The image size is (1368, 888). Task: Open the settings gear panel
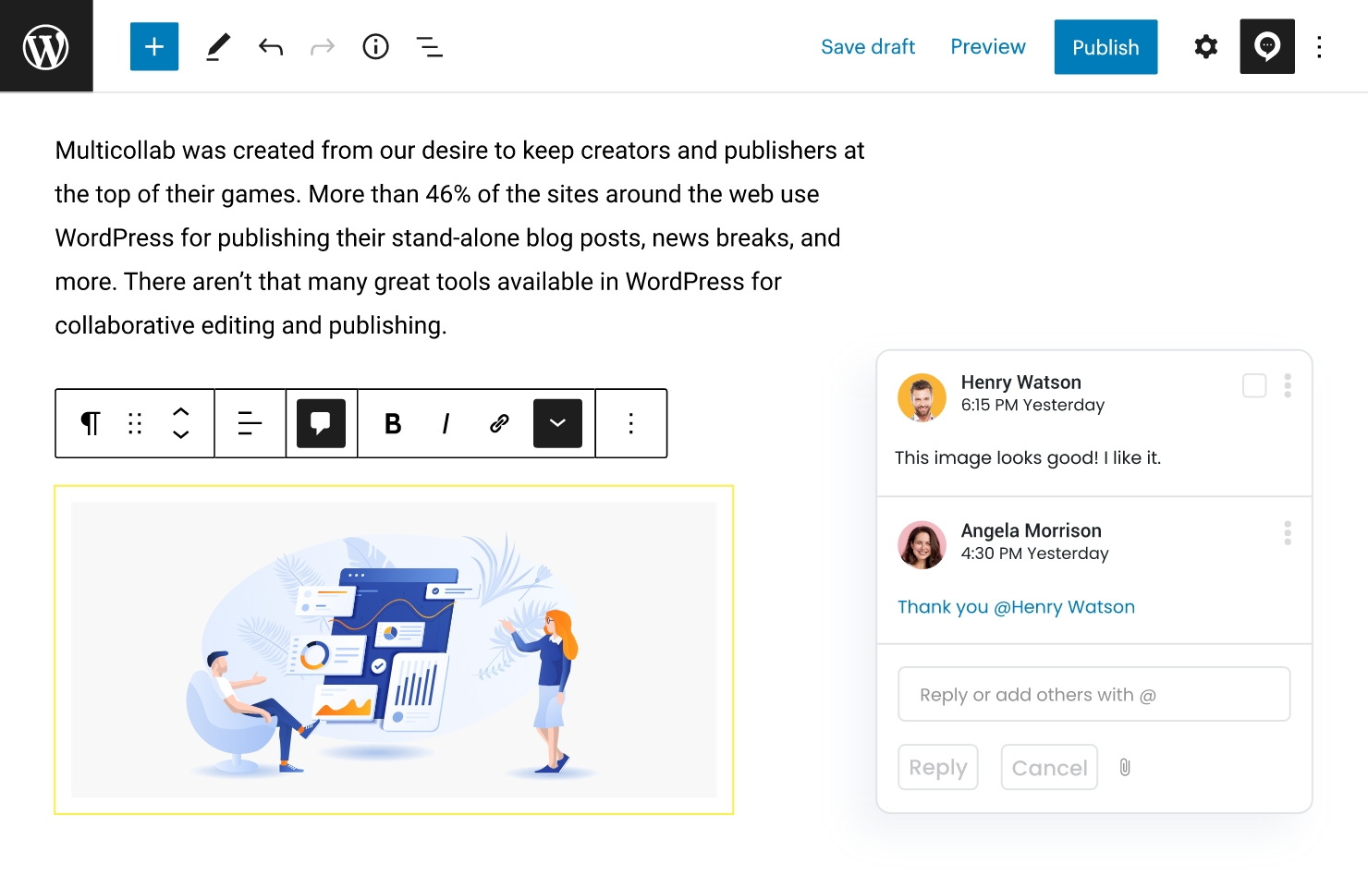tap(1206, 47)
